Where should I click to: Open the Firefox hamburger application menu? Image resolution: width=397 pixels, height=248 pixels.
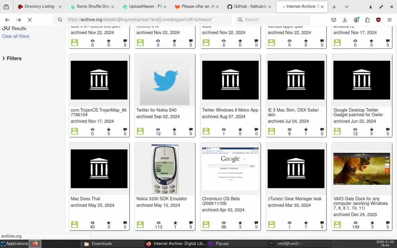390,20
